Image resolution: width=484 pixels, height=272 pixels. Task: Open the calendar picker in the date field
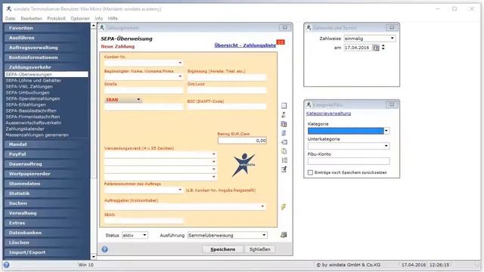(376, 48)
